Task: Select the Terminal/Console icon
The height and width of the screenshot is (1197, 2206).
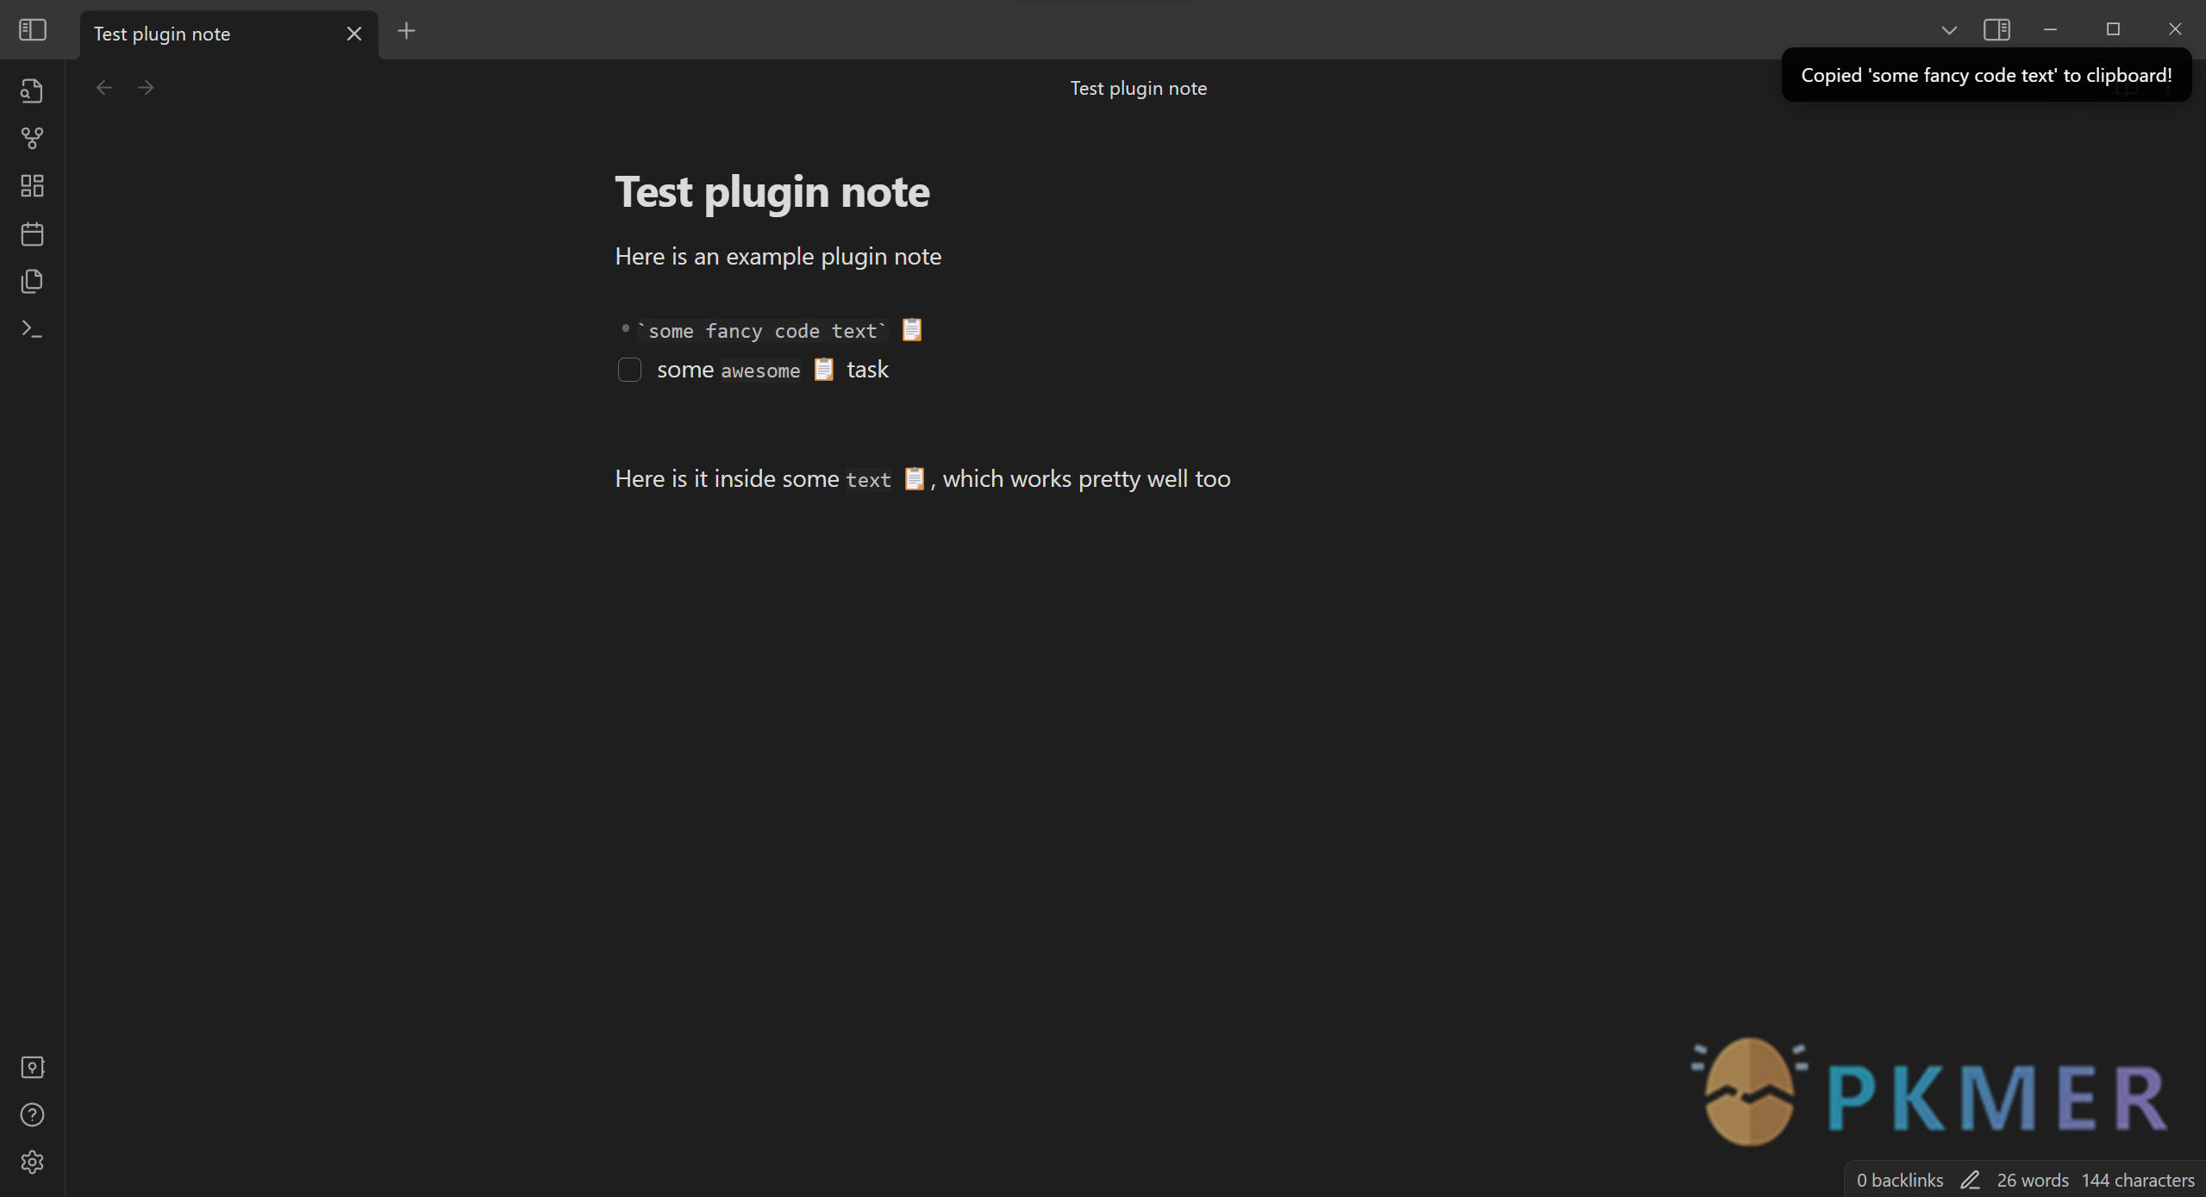Action: [33, 327]
